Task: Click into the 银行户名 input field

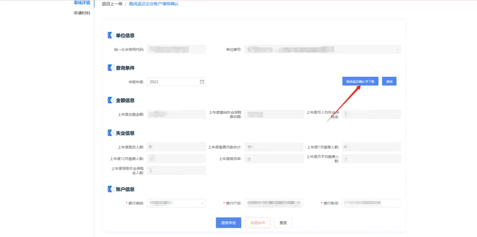Action: 274,203
